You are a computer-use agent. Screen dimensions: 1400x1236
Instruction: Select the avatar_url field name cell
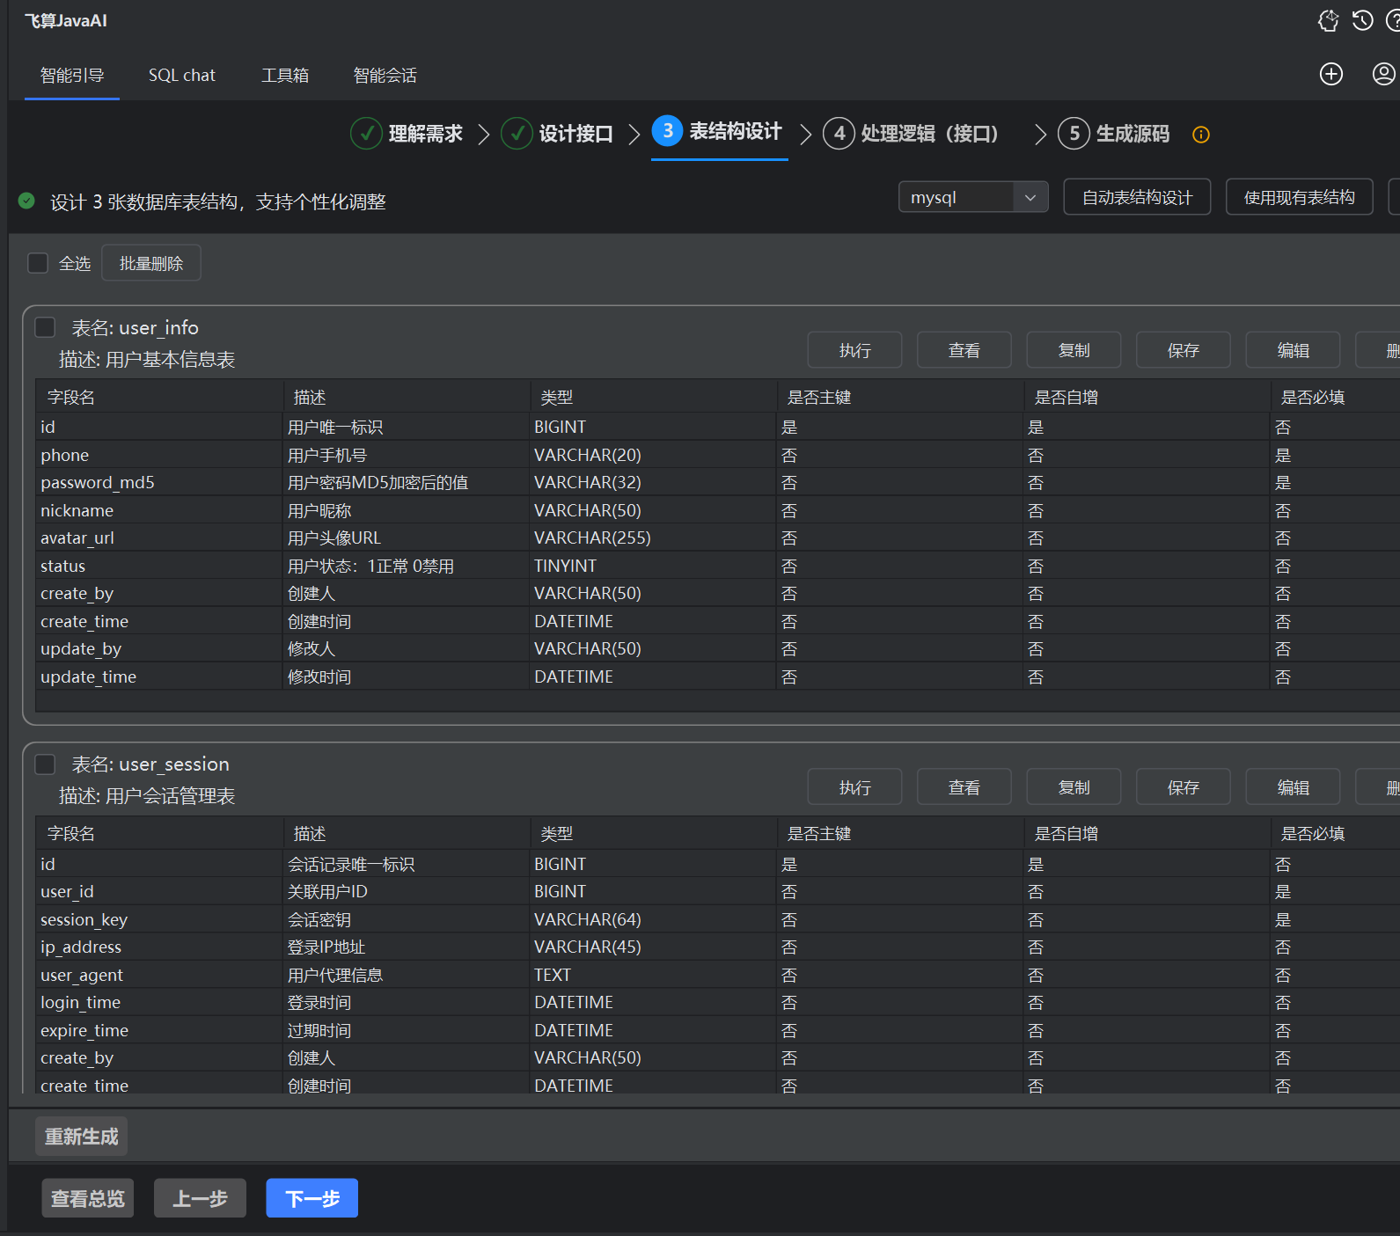click(x=159, y=538)
